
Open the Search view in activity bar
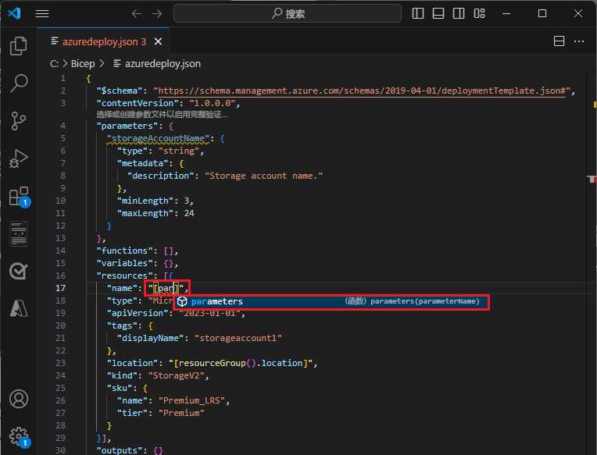(x=18, y=84)
